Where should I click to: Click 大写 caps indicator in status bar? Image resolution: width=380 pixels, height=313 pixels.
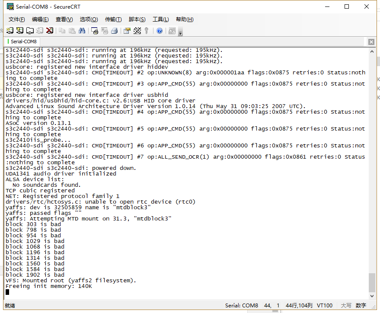[x=346, y=306]
